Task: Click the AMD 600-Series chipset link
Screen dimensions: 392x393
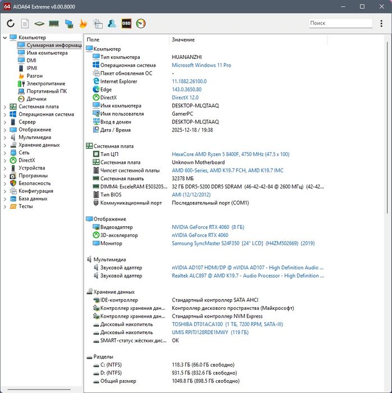Action: 227,171
